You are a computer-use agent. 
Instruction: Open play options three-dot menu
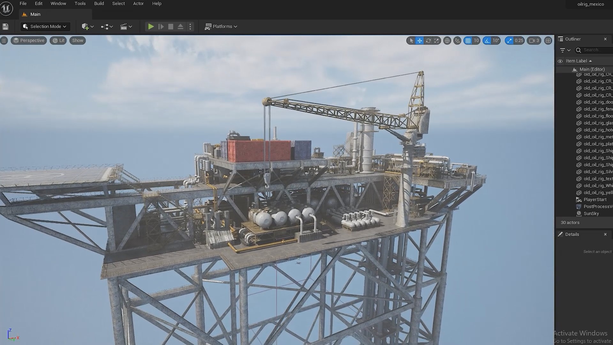pyautogui.click(x=190, y=27)
